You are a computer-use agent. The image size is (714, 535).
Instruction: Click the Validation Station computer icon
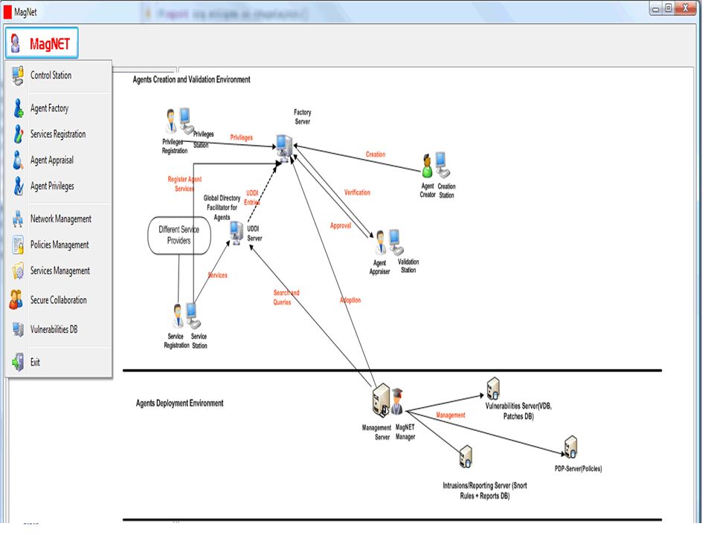(x=396, y=242)
